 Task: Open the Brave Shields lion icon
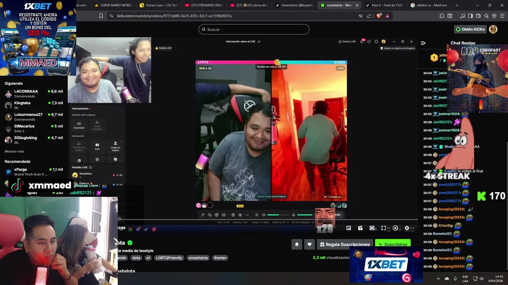click(x=379, y=16)
